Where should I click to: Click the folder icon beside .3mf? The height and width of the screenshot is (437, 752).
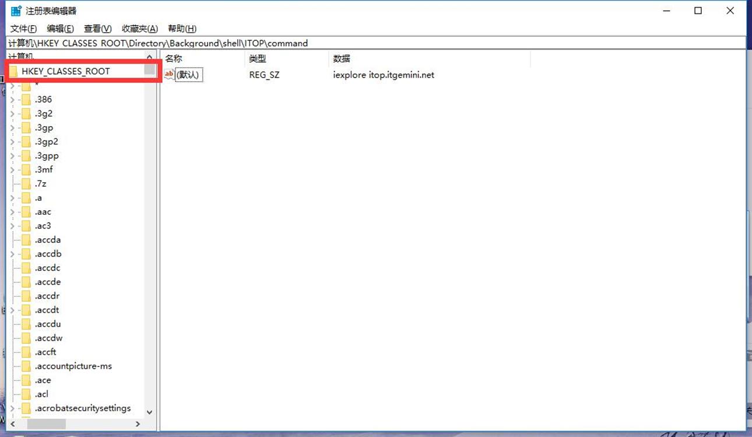(x=26, y=170)
